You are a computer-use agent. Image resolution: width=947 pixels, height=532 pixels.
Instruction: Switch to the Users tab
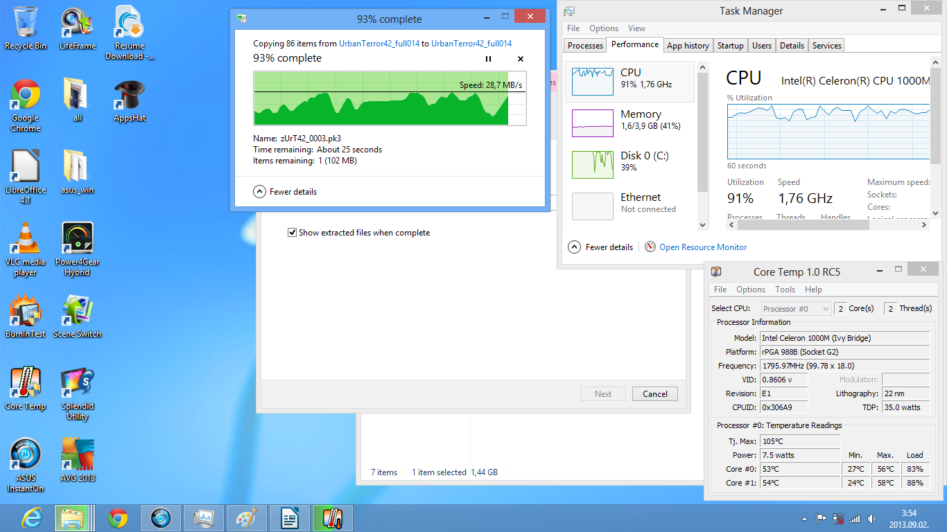[x=762, y=46]
